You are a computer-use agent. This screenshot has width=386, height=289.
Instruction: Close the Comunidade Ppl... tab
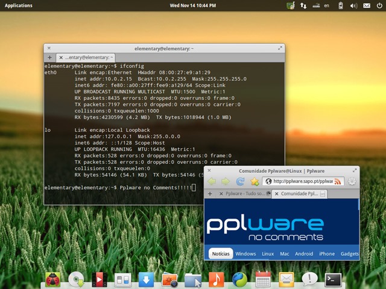coord(276,194)
